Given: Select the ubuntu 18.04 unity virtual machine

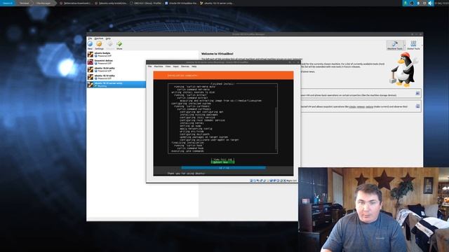Looking at the screenshot, I should point(116,69).
